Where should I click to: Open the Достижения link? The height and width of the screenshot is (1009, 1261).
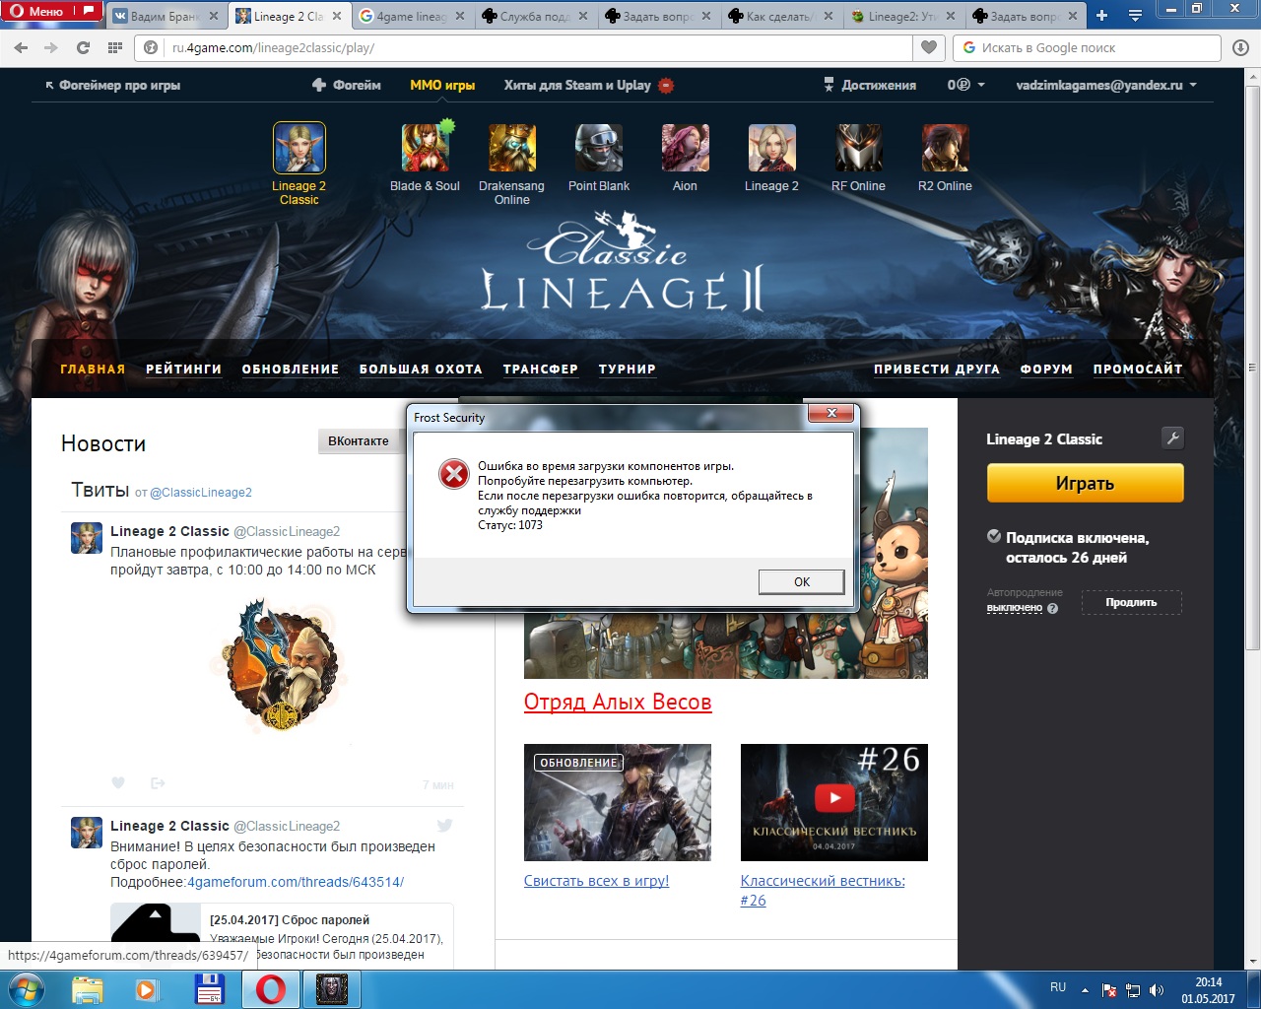pos(870,86)
